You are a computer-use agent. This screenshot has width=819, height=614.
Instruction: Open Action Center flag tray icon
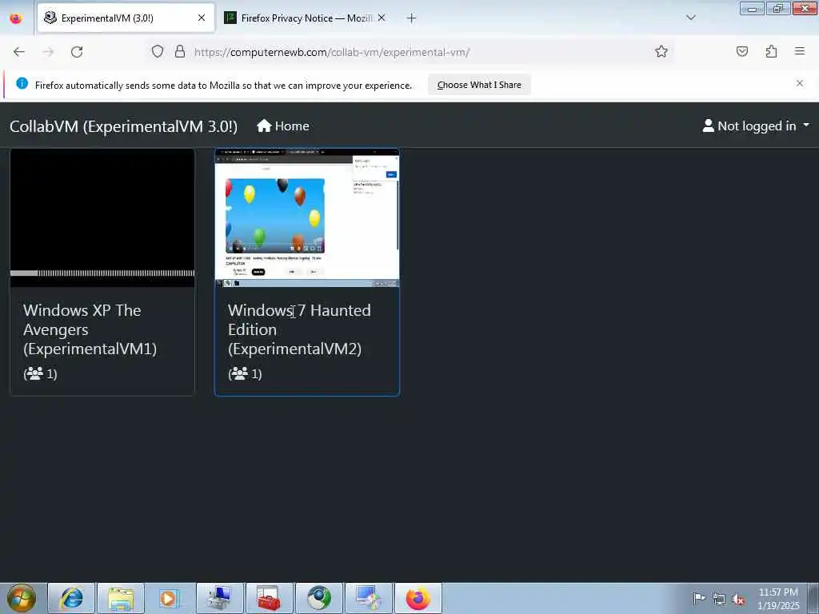click(699, 599)
